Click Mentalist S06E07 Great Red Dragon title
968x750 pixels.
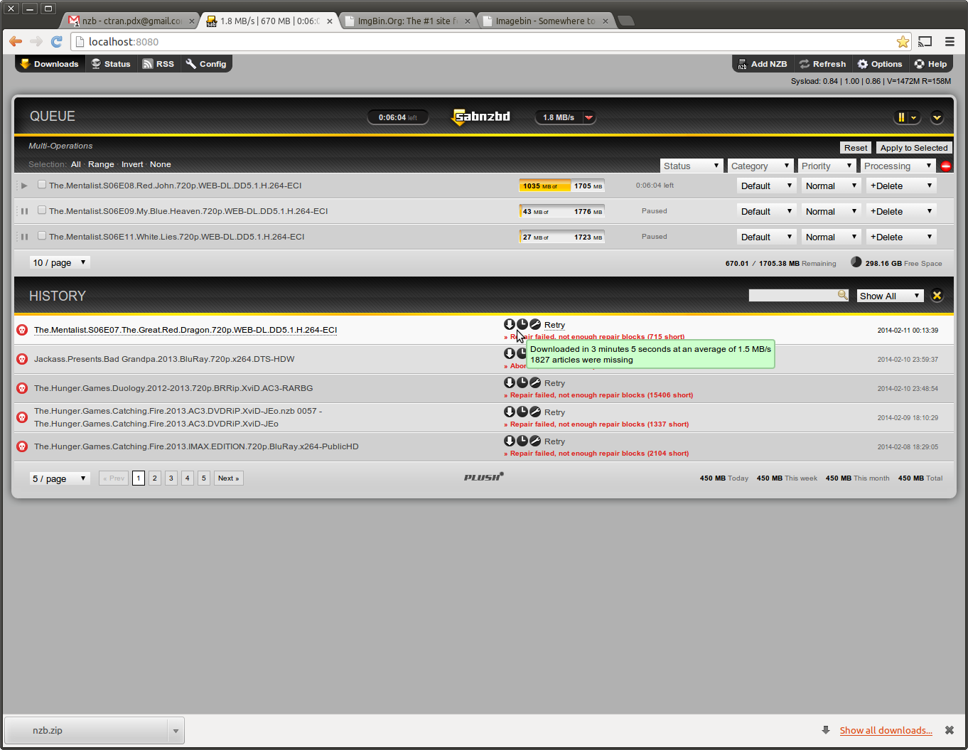[x=185, y=330]
